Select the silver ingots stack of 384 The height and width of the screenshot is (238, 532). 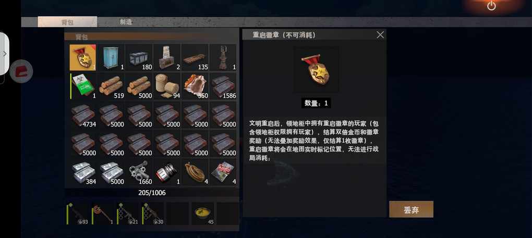83,172
